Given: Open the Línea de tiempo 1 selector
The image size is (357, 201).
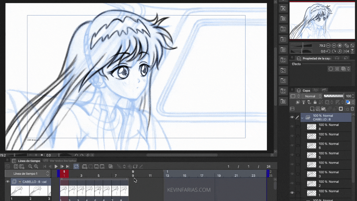Looking at the screenshot, I should point(27,174).
